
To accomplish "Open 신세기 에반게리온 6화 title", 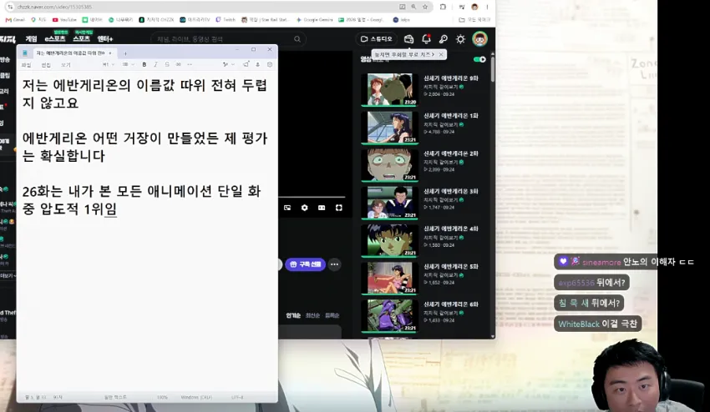I will 450,304.
